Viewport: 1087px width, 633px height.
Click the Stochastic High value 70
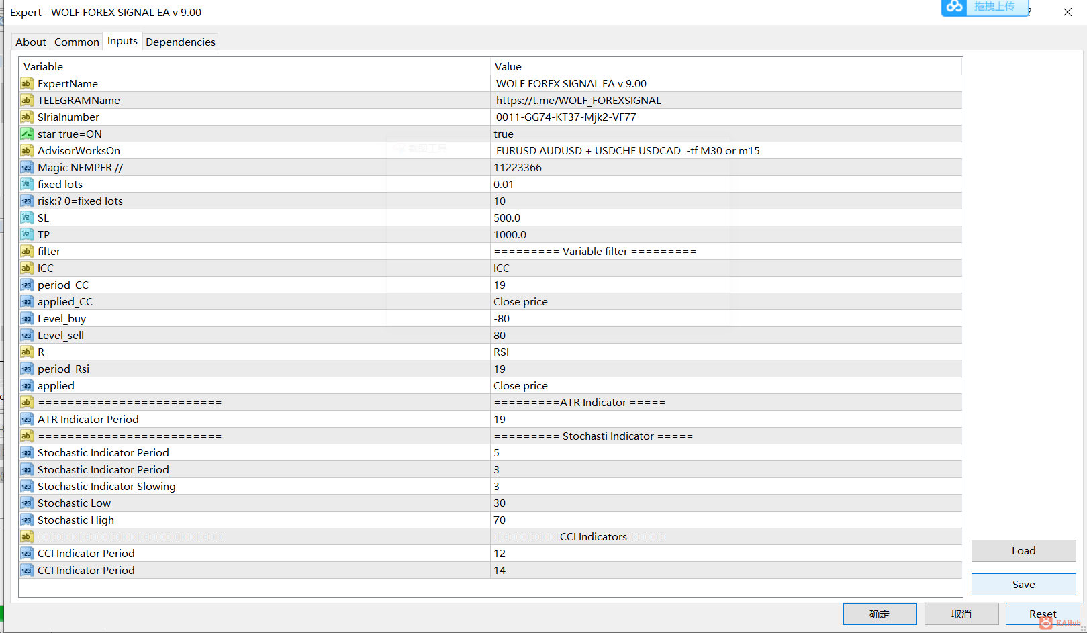pos(500,520)
